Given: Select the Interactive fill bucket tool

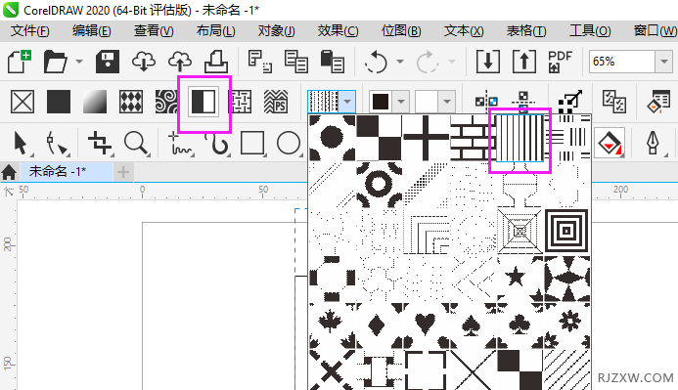Looking at the screenshot, I should pyautogui.click(x=610, y=143).
